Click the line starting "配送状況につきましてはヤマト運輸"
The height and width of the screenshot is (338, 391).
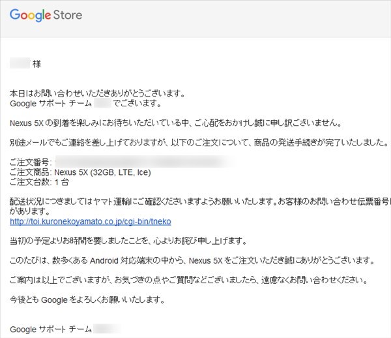[200, 202]
